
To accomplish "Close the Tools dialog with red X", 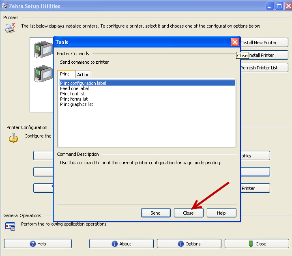I will [x=234, y=42].
